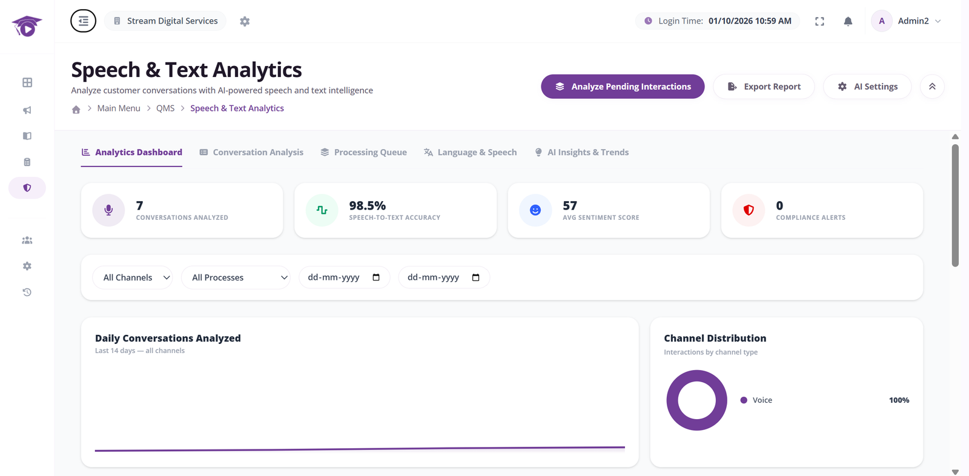Viewport: 969px width, 476px height.
Task: Enter fullscreen mode via expand icon
Action: 819,21
